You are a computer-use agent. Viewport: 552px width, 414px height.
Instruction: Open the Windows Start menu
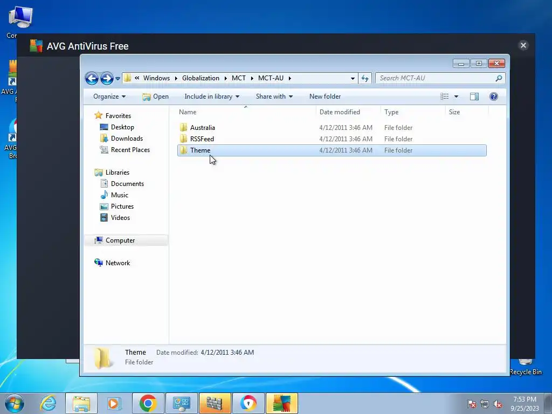[15, 403]
